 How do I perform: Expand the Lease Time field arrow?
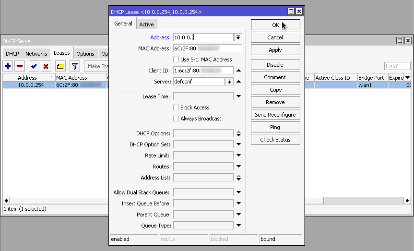click(238, 96)
